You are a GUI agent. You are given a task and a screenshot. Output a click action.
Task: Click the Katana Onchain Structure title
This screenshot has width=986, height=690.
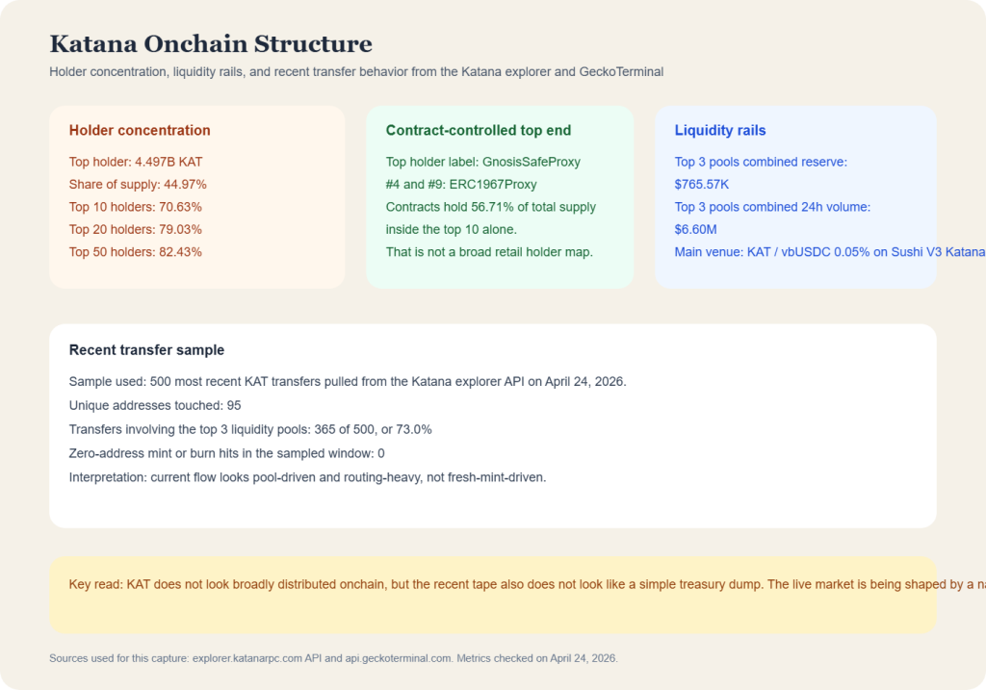(x=210, y=43)
